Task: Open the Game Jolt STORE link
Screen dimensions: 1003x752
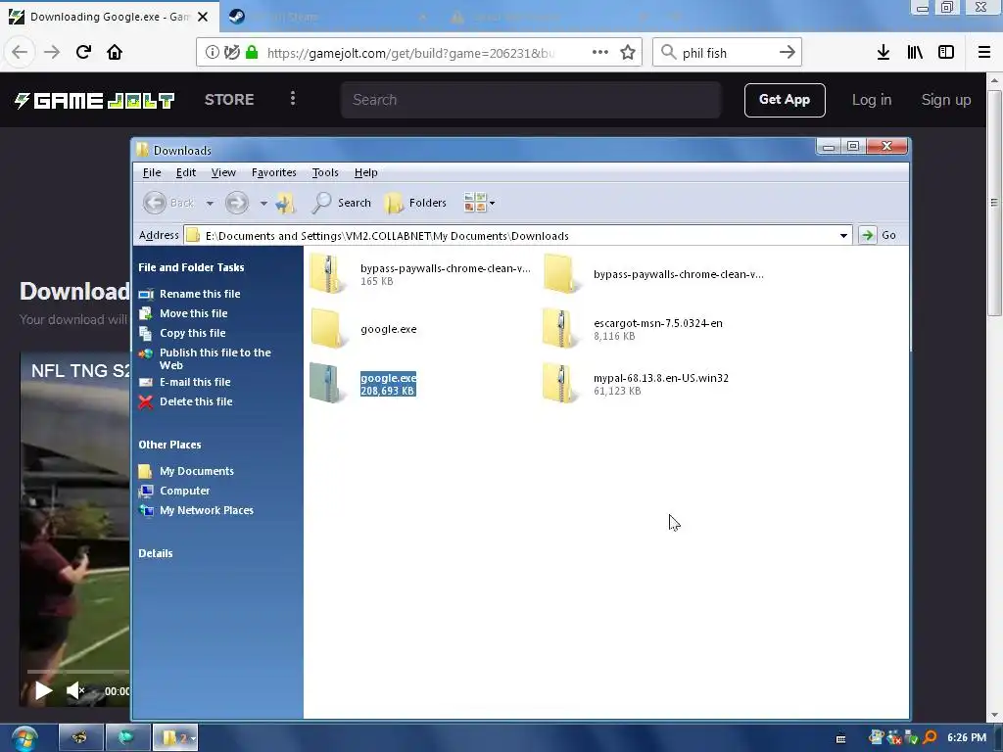Action: [229, 100]
